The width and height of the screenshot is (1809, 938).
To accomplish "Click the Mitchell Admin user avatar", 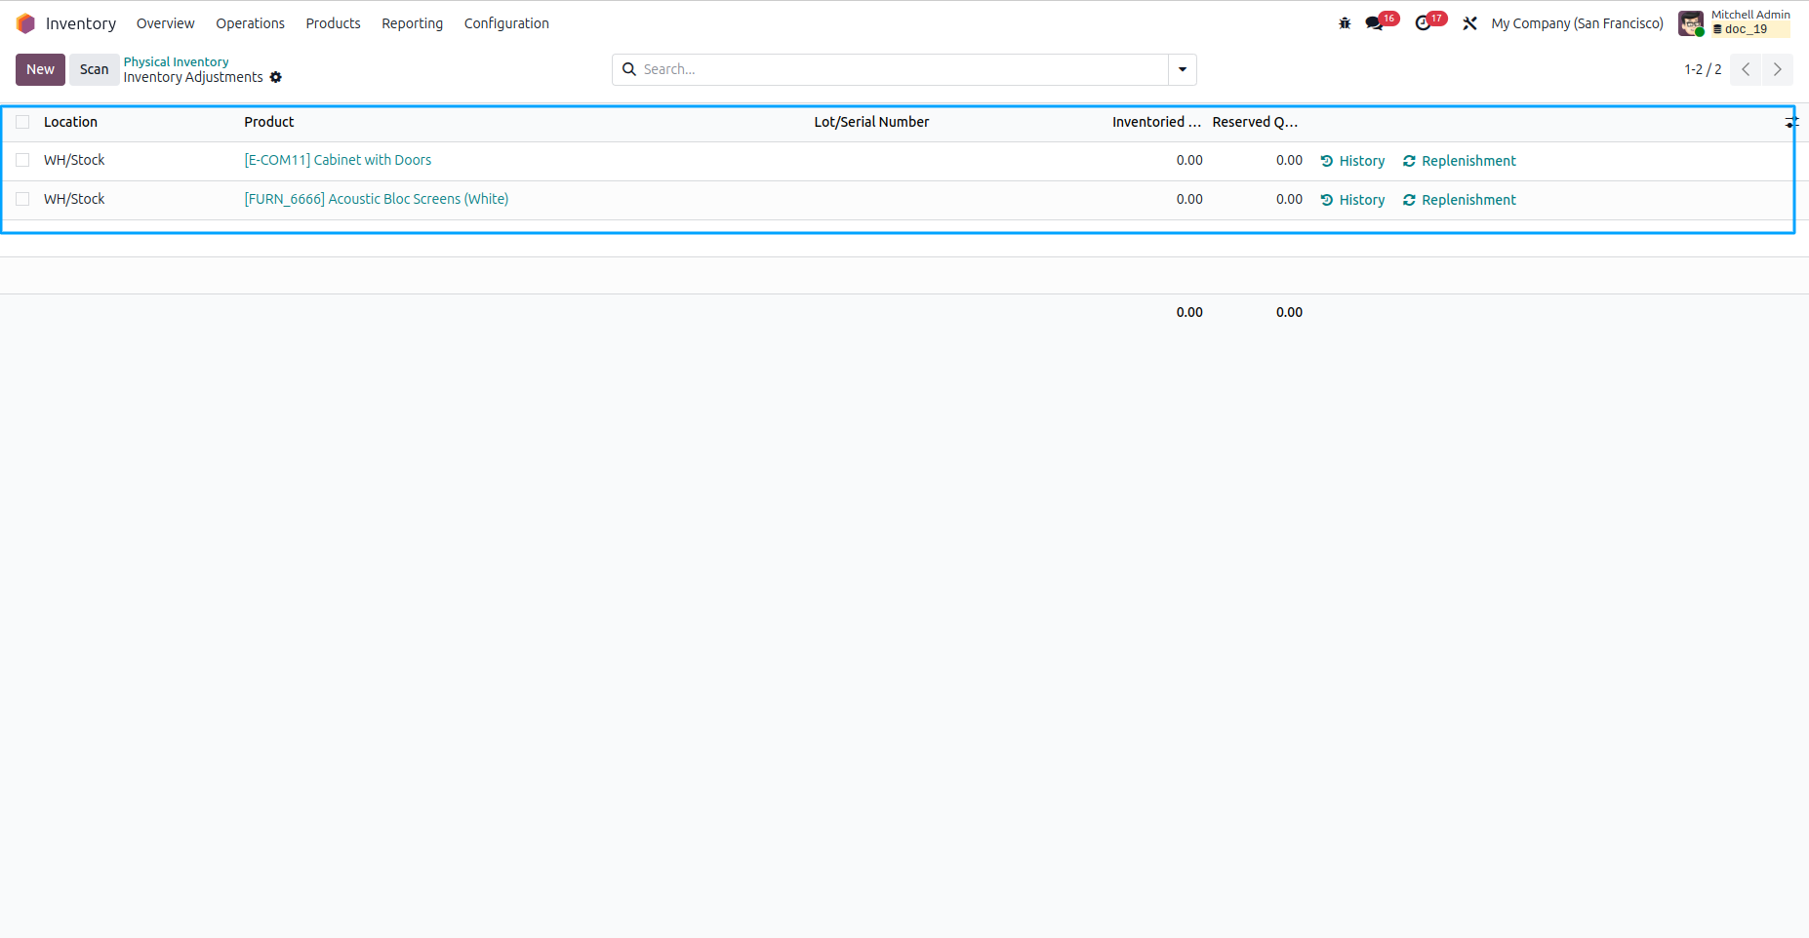I will (x=1691, y=23).
